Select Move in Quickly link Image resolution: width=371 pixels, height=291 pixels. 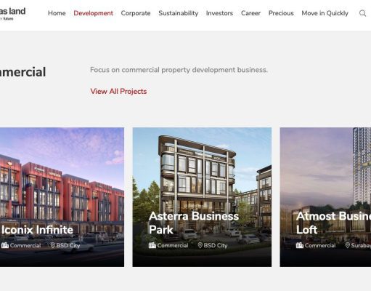[x=325, y=13]
